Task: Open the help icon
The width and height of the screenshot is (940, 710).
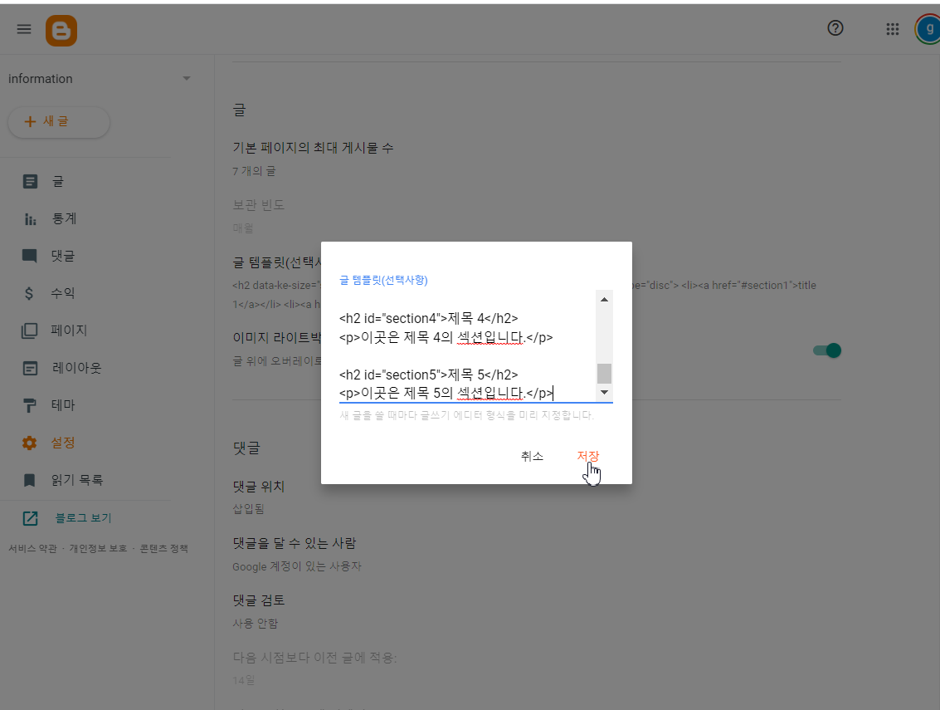Action: (835, 28)
